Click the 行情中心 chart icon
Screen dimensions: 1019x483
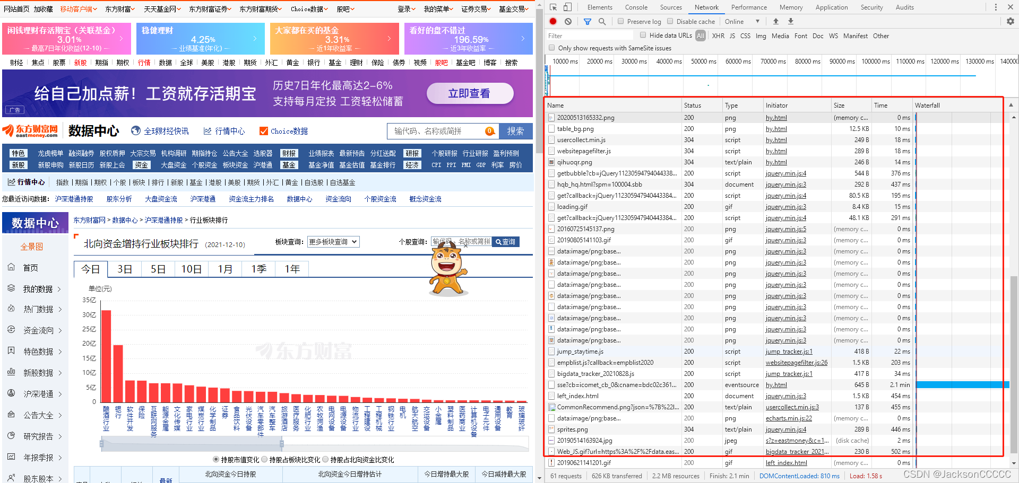208,131
